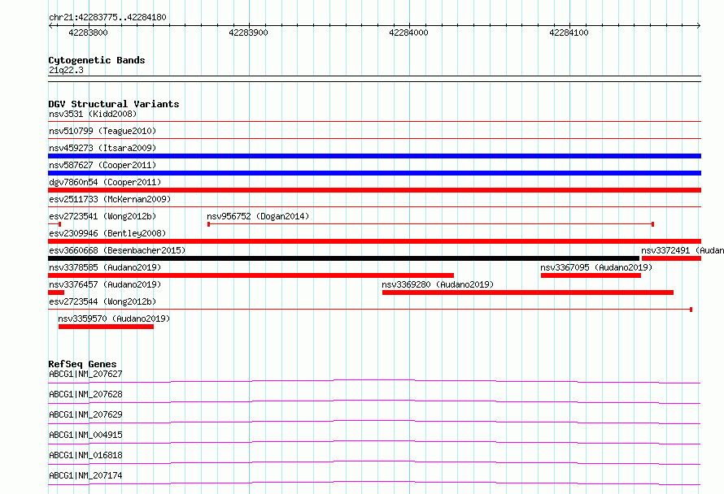The width and height of the screenshot is (724, 494).
Task: Select variant esv2723544 (Wong2012b) label
Action: click(x=102, y=301)
